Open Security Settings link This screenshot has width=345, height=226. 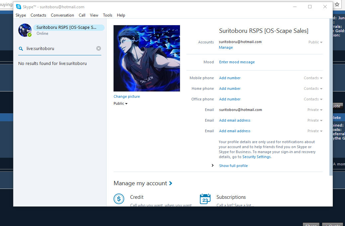[257, 157]
